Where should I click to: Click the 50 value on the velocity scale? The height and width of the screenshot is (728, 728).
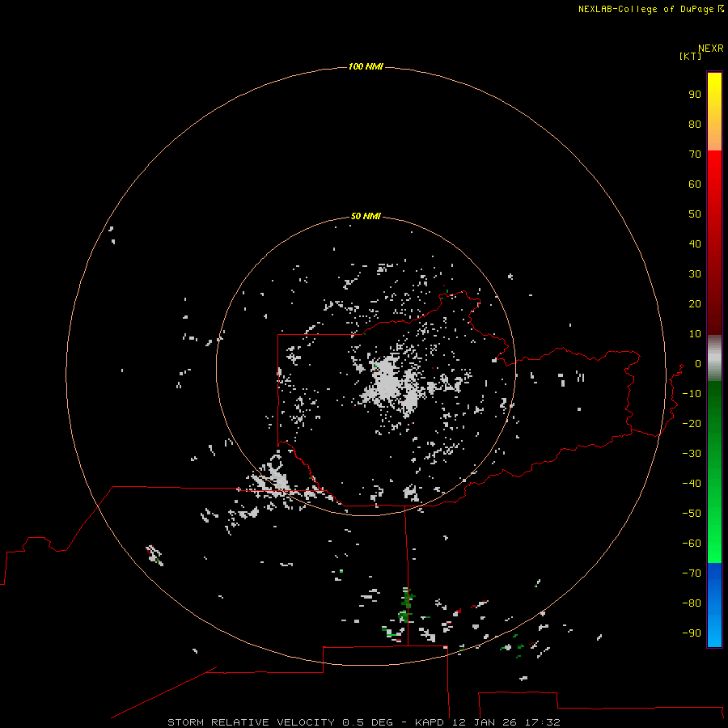coord(695,214)
